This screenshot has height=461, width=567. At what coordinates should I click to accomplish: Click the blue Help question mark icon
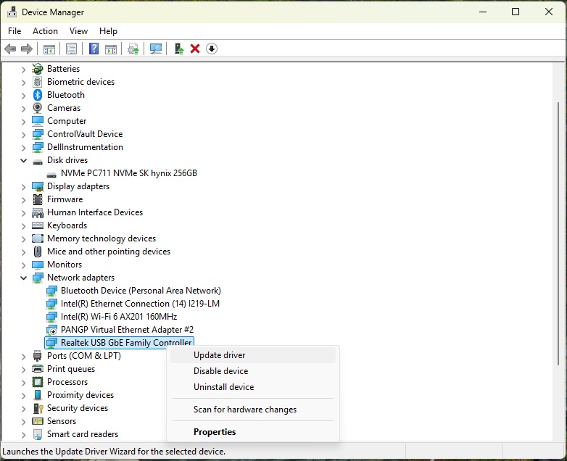point(94,49)
